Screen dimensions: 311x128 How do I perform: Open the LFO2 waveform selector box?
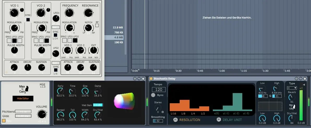click(x=56, y=63)
